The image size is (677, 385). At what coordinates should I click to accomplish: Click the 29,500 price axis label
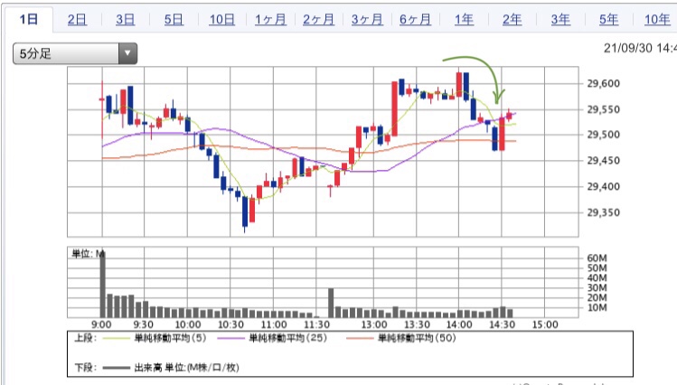603,135
